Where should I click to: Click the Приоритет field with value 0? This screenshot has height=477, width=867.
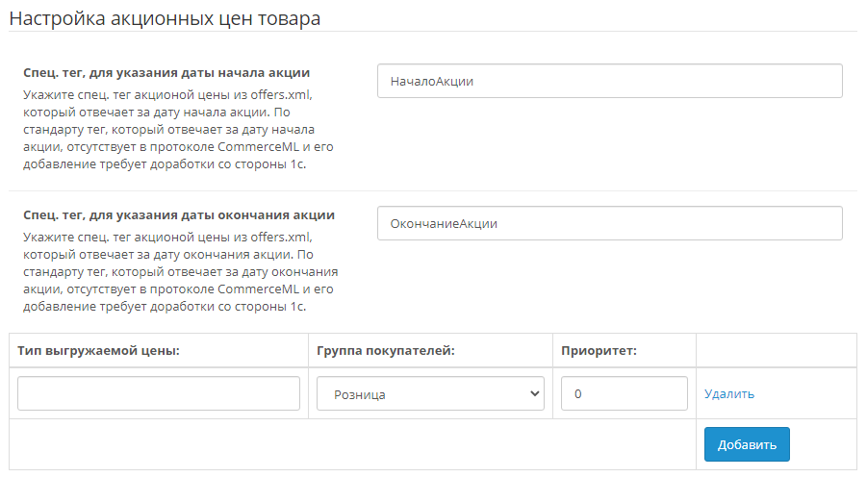click(x=625, y=393)
